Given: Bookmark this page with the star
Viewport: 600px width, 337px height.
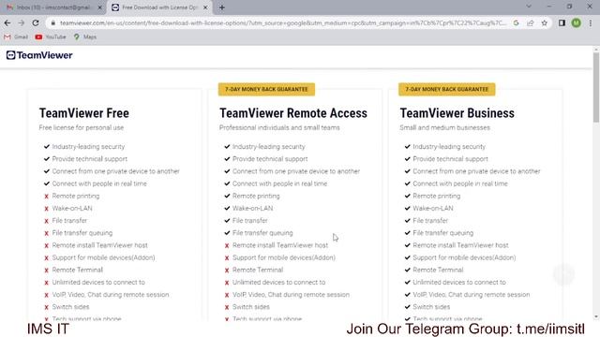Looking at the screenshot, I should [x=544, y=22].
